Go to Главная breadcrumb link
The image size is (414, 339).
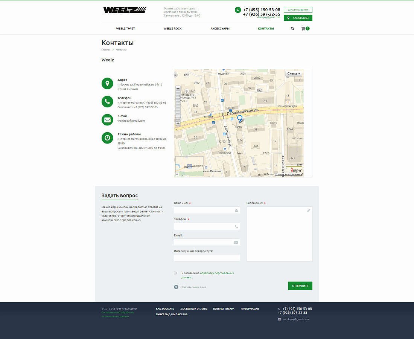(106, 50)
